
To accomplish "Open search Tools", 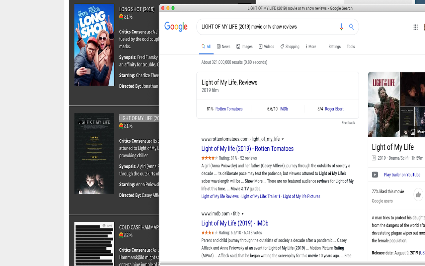I will click(x=351, y=47).
